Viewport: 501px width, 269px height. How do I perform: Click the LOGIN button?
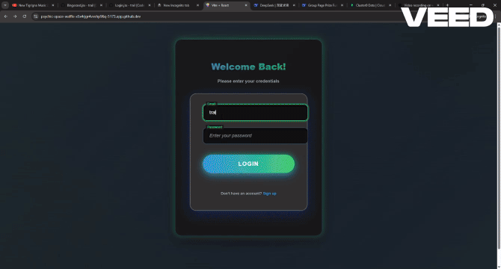click(248, 164)
